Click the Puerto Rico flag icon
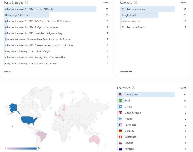The image size is (193, 152). (120, 125)
